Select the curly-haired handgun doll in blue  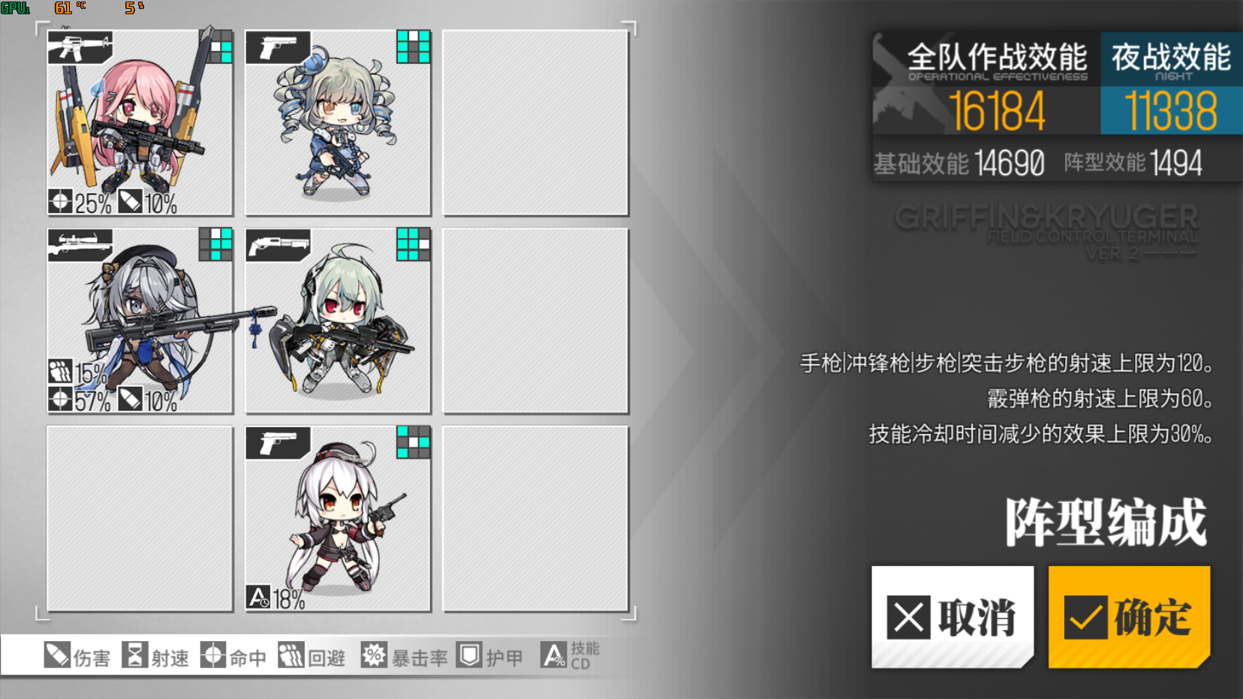pyautogui.click(x=338, y=122)
